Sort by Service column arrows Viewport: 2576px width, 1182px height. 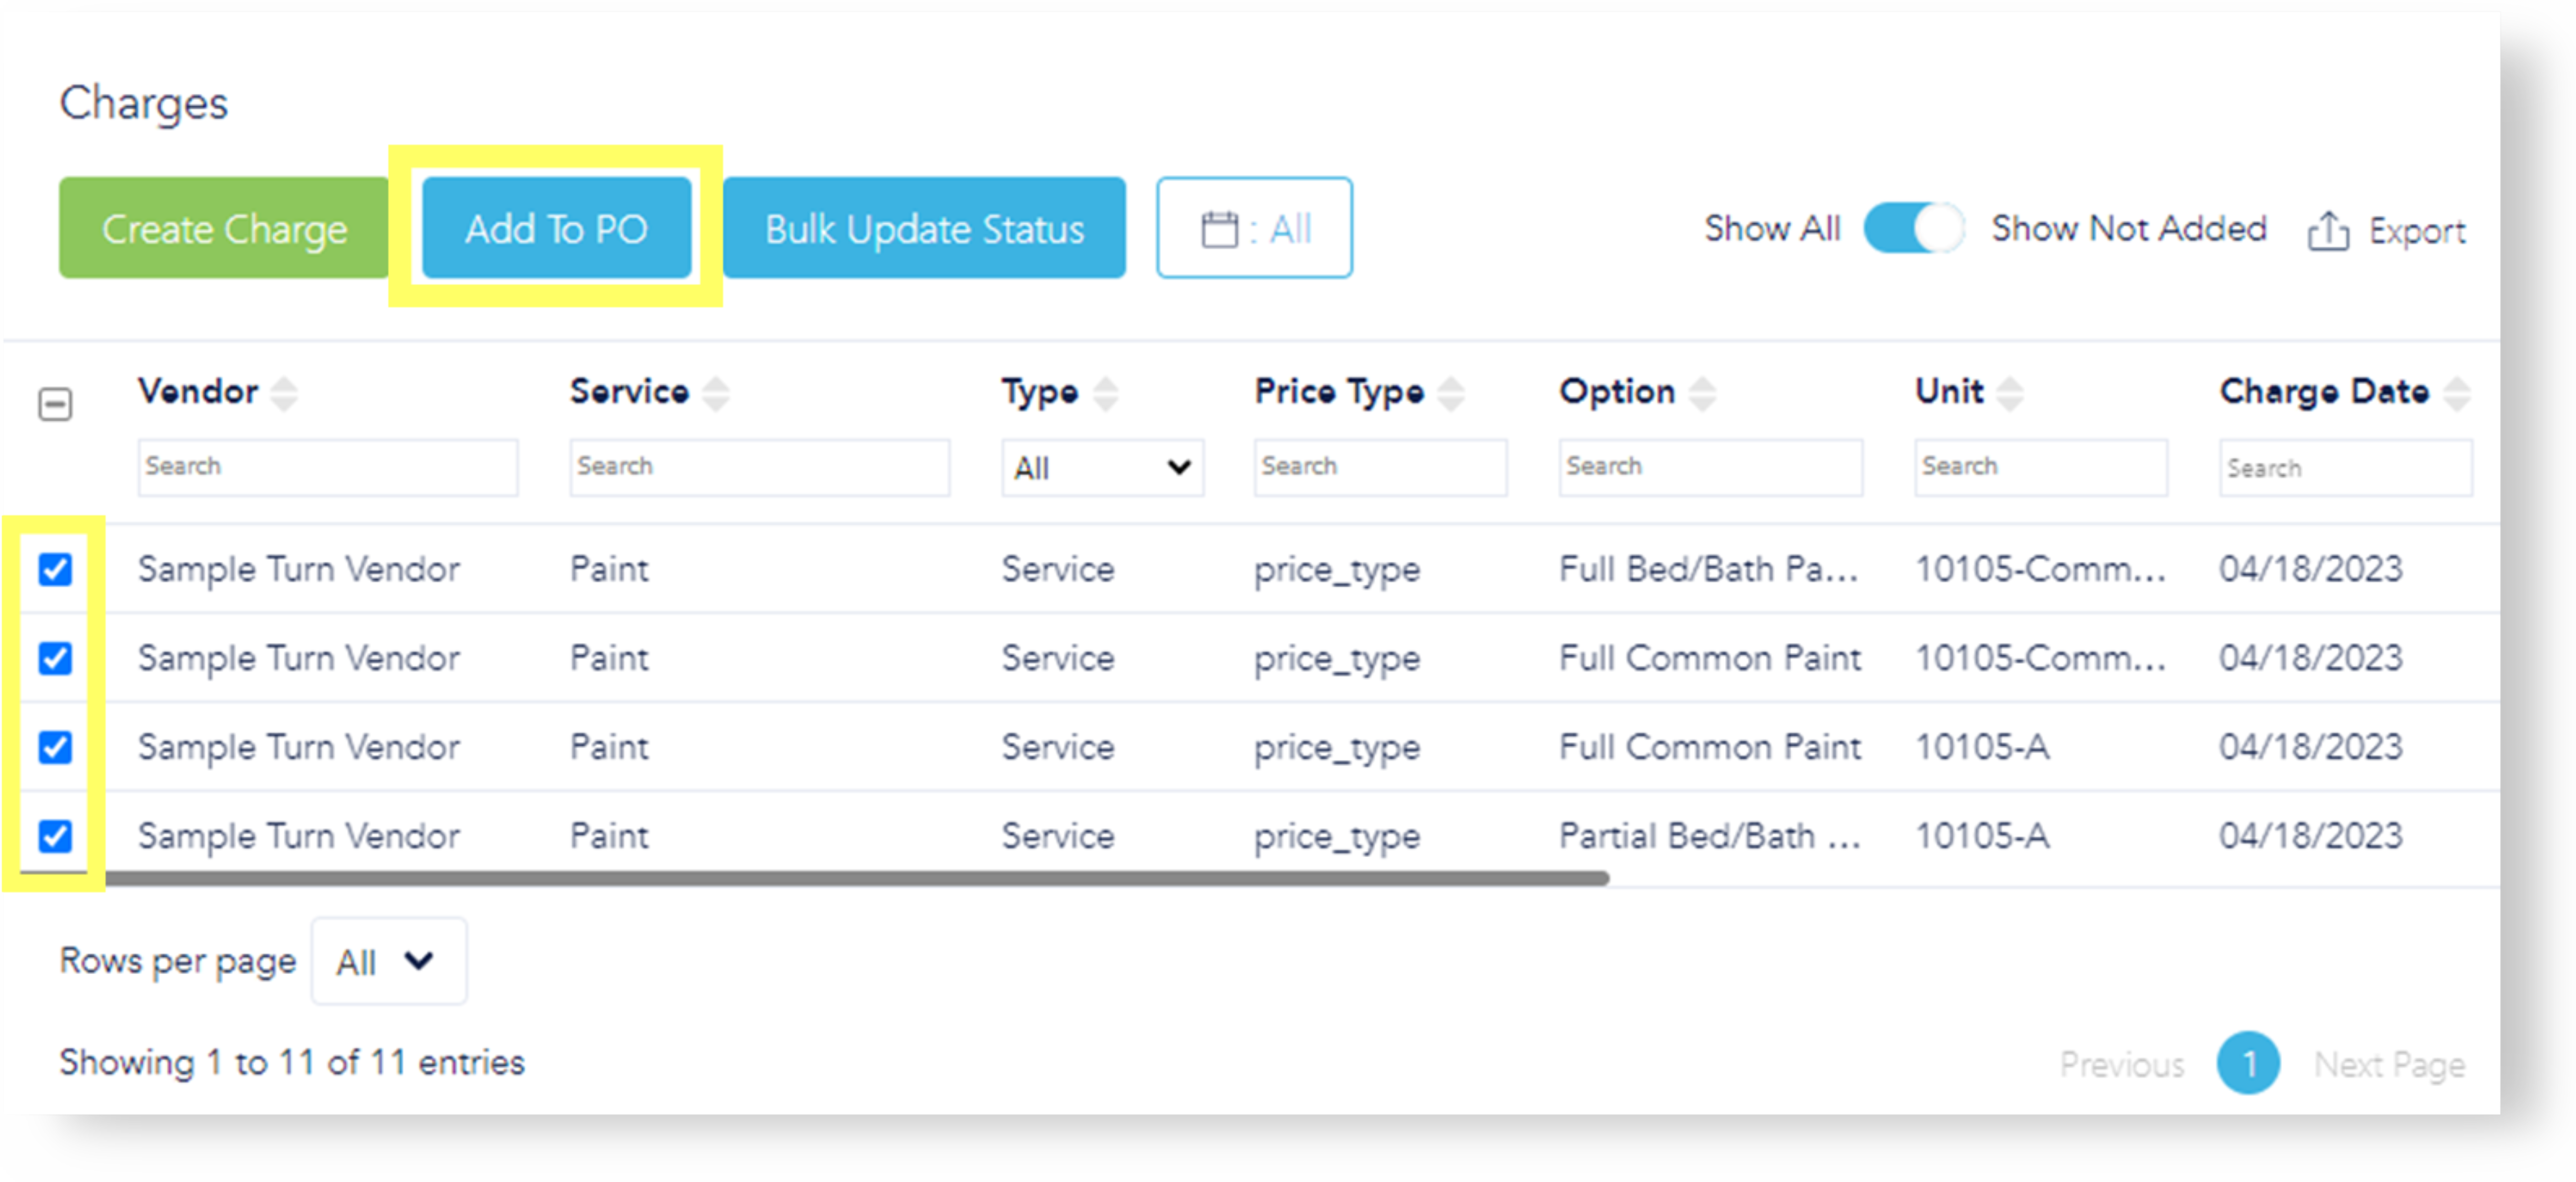[715, 393]
